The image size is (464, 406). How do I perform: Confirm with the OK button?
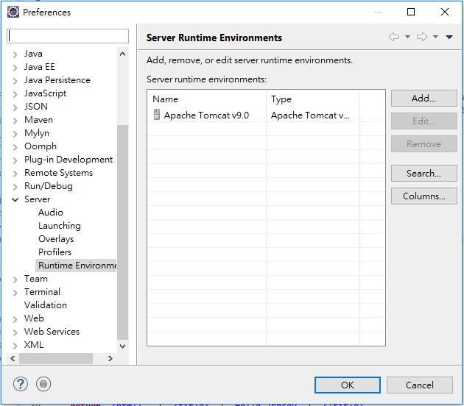(347, 385)
